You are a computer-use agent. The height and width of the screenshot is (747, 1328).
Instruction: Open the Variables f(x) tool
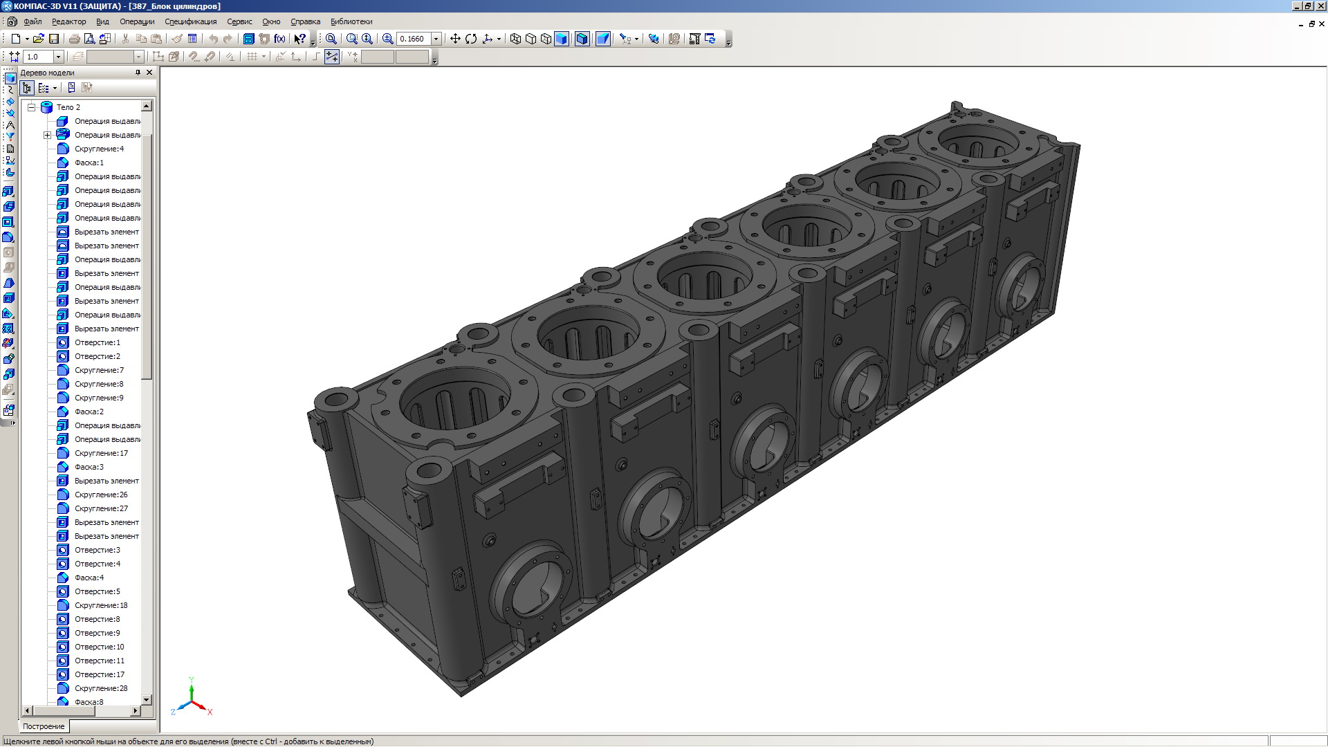(279, 39)
